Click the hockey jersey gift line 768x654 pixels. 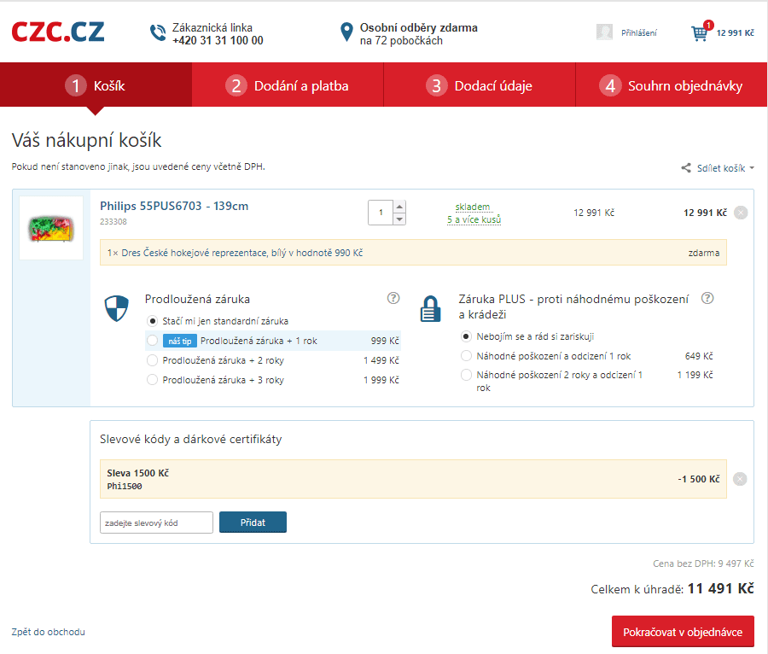click(x=413, y=252)
